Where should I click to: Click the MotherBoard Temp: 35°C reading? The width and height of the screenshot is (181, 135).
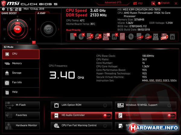tap(81, 24)
